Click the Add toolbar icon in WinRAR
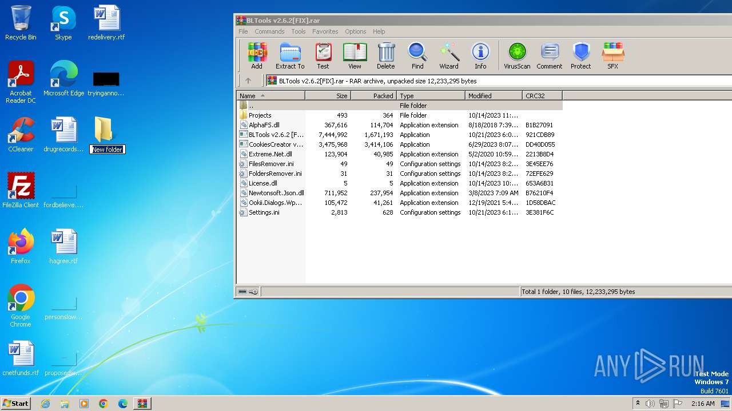Image resolution: width=732 pixels, height=411 pixels. click(257, 56)
